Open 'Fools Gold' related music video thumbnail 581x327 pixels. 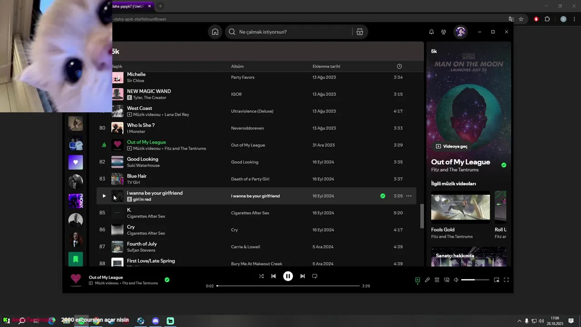460,207
